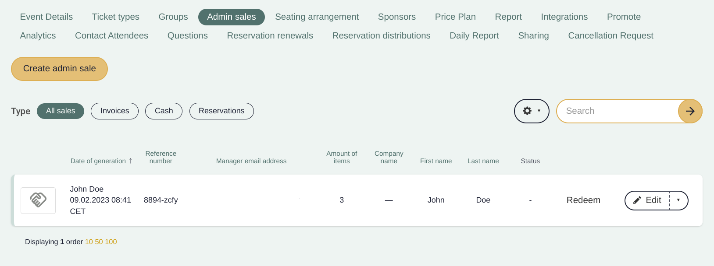Click the handshake icon for John Doe's order
The width and height of the screenshot is (714, 266).
point(38,200)
